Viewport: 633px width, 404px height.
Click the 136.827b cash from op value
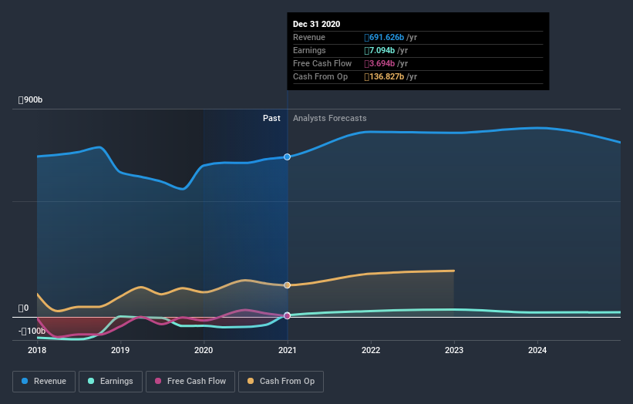click(384, 76)
